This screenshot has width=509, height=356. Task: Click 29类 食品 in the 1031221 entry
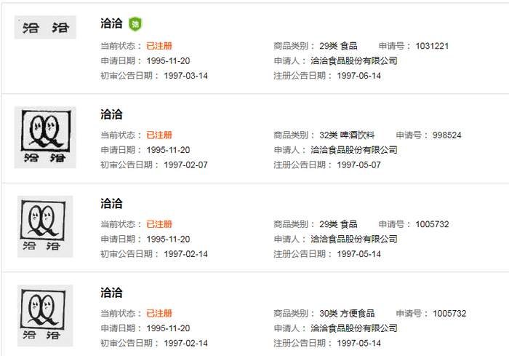[338, 46]
